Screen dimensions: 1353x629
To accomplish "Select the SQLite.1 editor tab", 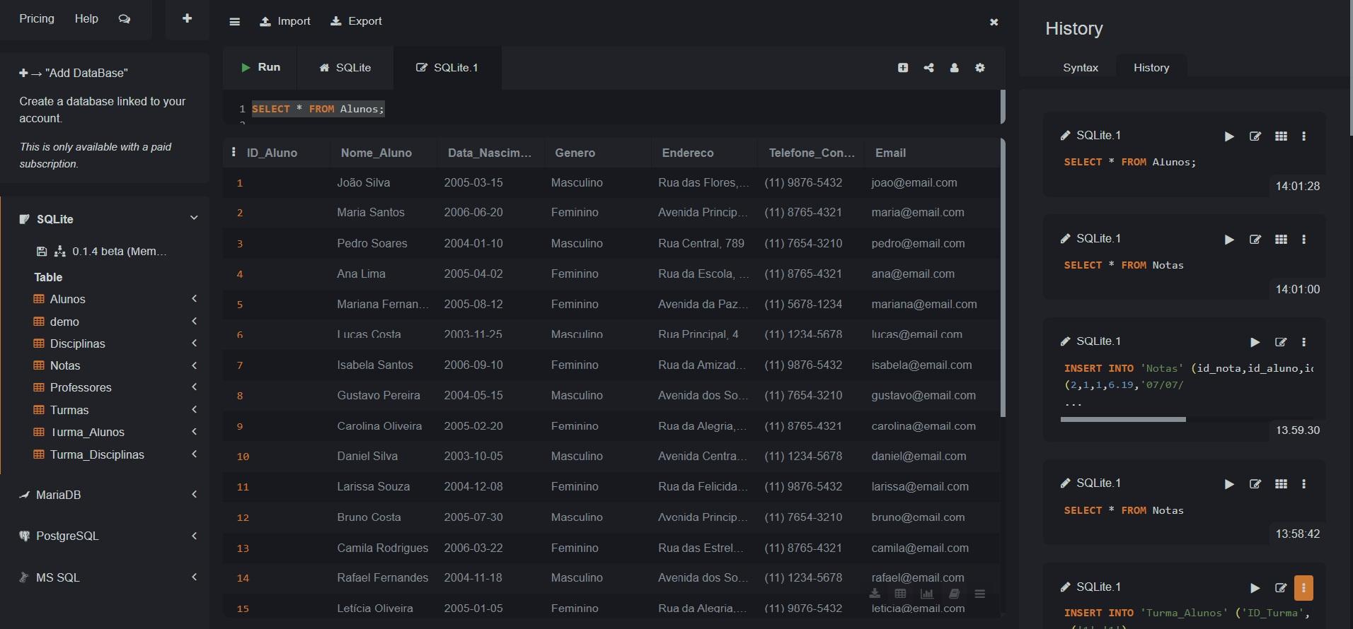I will [x=447, y=68].
